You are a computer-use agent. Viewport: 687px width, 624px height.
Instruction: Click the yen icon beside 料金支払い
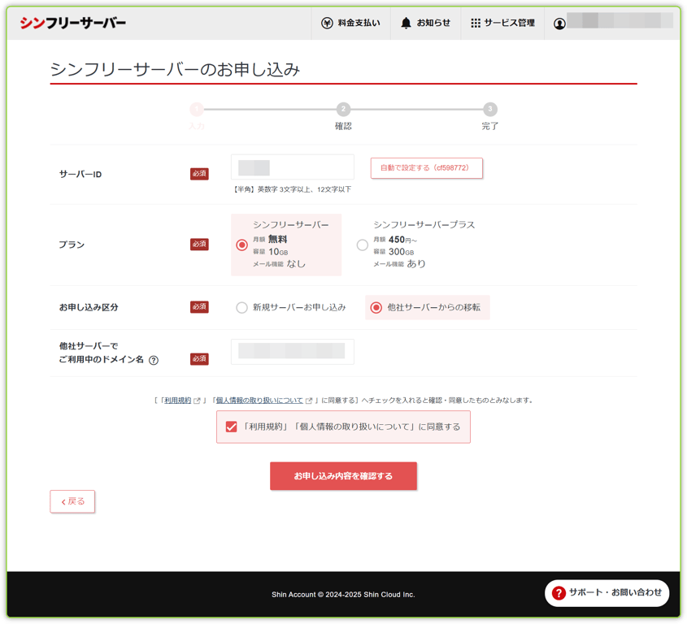pyautogui.click(x=327, y=23)
